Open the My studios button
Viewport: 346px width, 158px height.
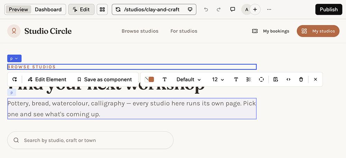click(x=318, y=31)
